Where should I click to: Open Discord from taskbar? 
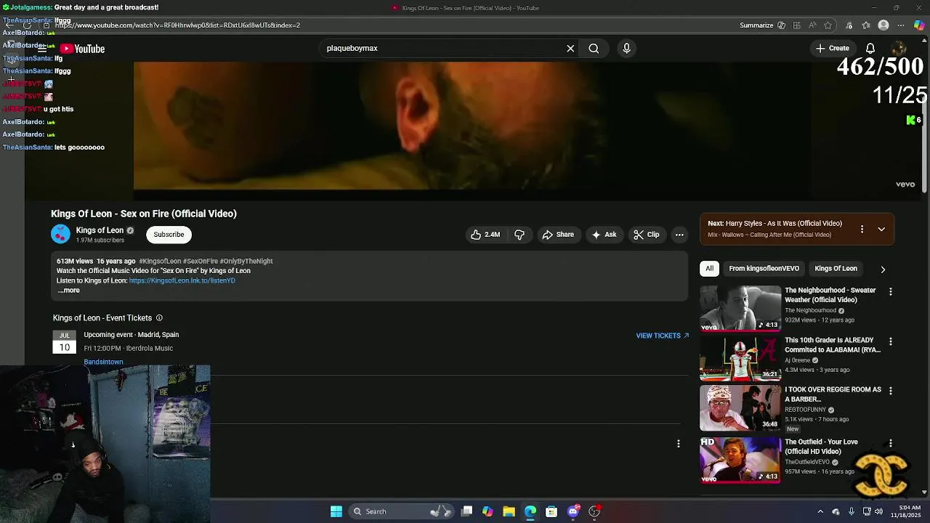click(573, 511)
